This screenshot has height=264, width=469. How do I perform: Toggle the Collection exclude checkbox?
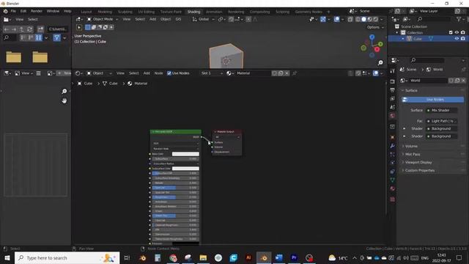pyautogui.click(x=451, y=32)
